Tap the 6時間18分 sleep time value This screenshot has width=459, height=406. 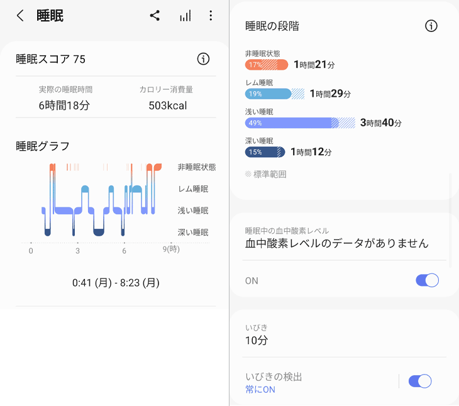[x=64, y=106]
